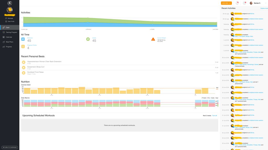Open the client's profile photo in the sidebar
Screen dimensions: 268x150
[x=10, y=10]
